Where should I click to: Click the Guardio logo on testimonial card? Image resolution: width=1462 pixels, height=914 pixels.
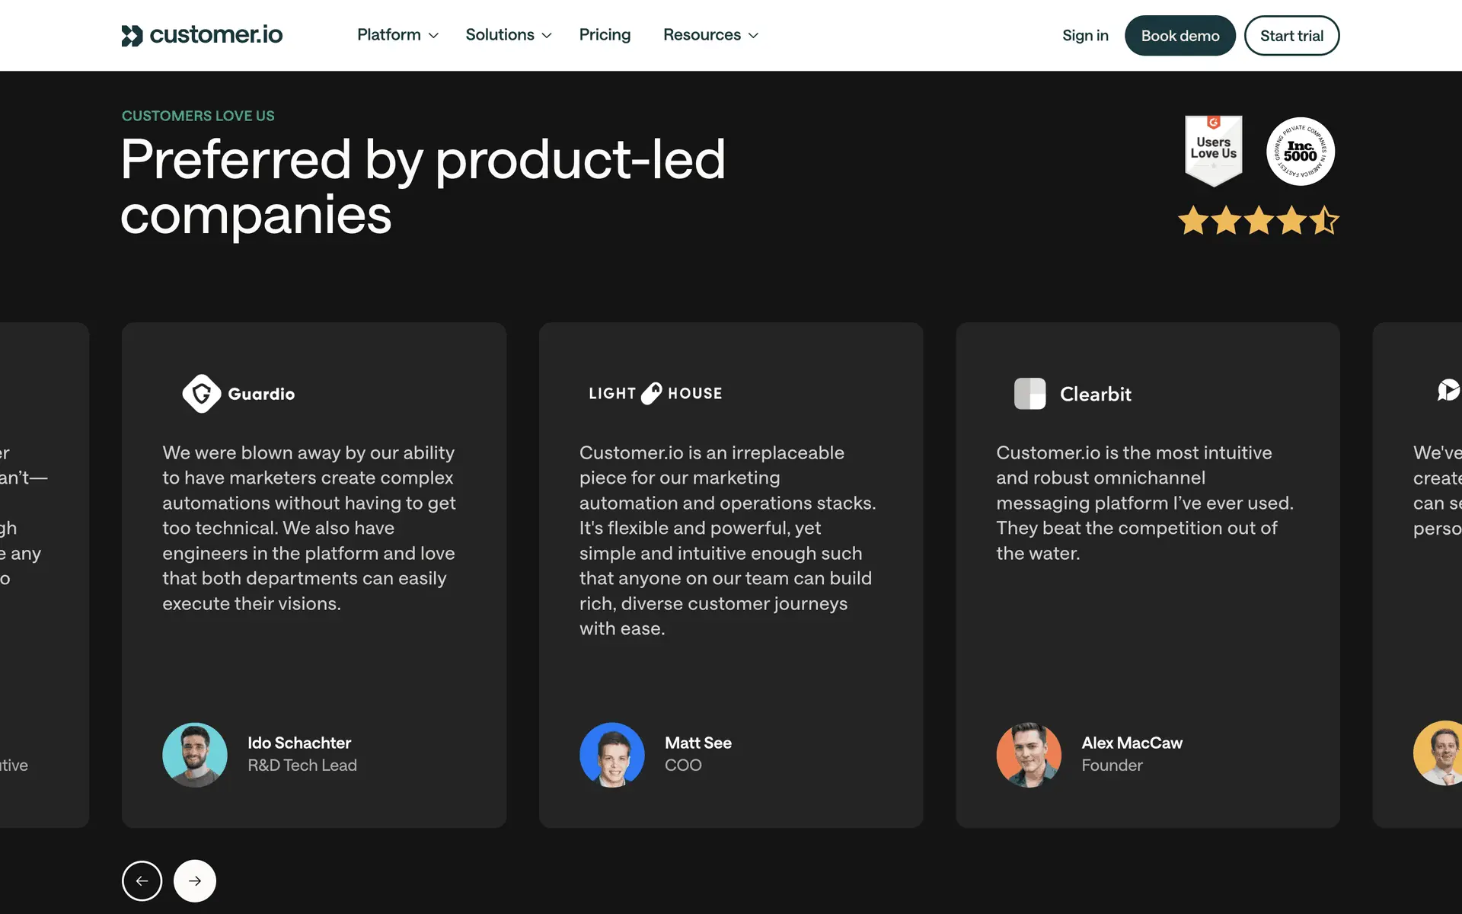pyautogui.click(x=238, y=394)
